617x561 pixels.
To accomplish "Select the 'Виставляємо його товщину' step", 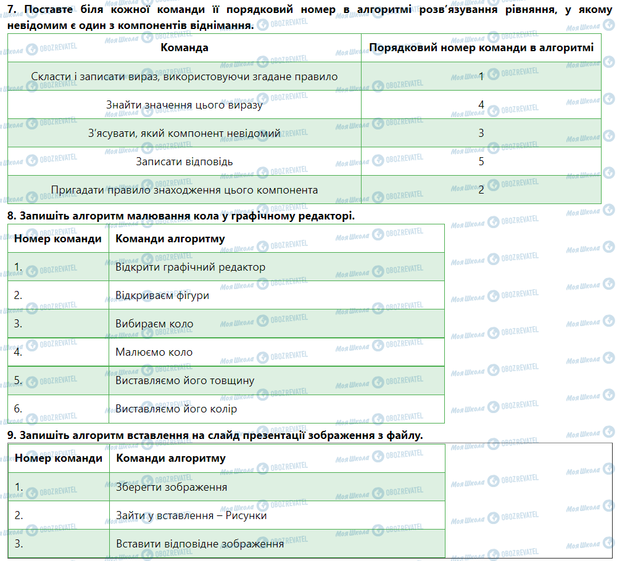I will [184, 380].
